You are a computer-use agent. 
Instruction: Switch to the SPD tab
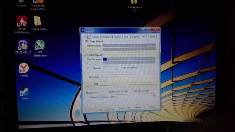(x=126, y=37)
